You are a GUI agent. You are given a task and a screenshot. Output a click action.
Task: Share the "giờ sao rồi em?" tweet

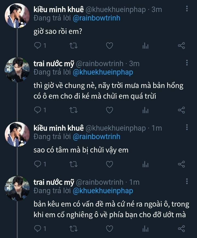coord(181,46)
